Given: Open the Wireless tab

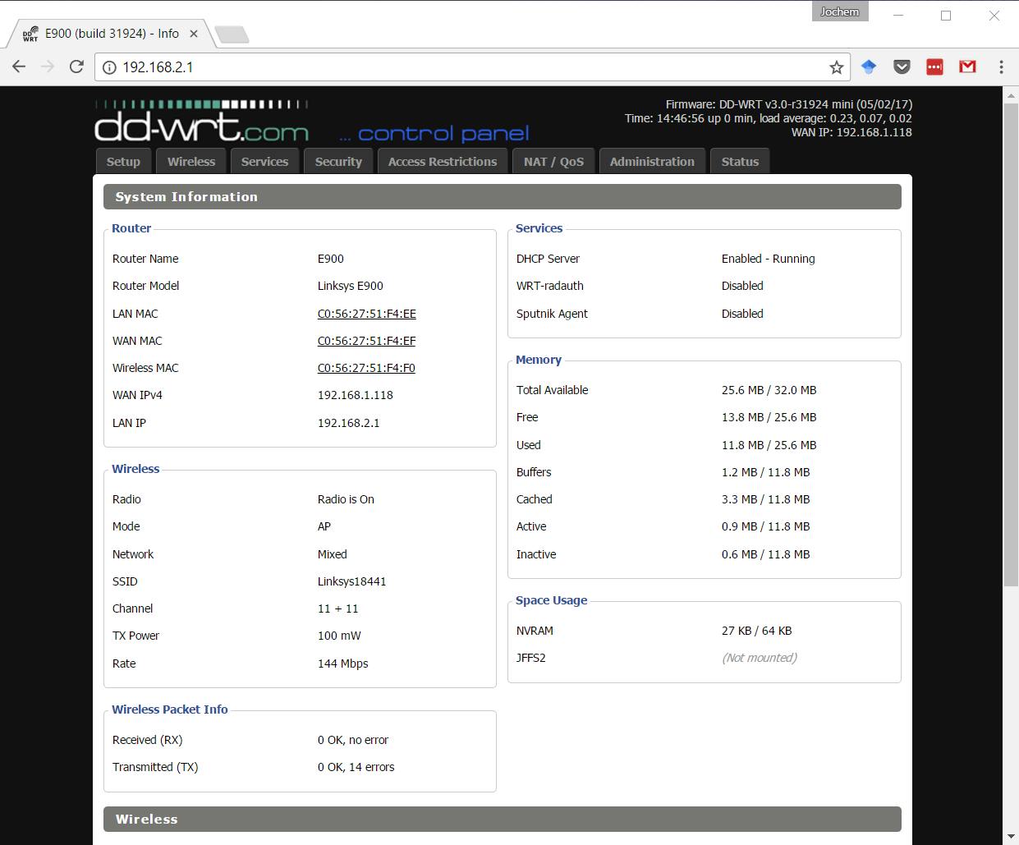Looking at the screenshot, I should (x=191, y=161).
